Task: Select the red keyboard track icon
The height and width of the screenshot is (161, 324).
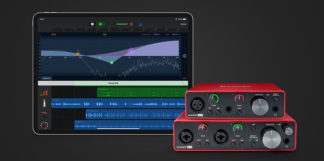Action: 45,114
